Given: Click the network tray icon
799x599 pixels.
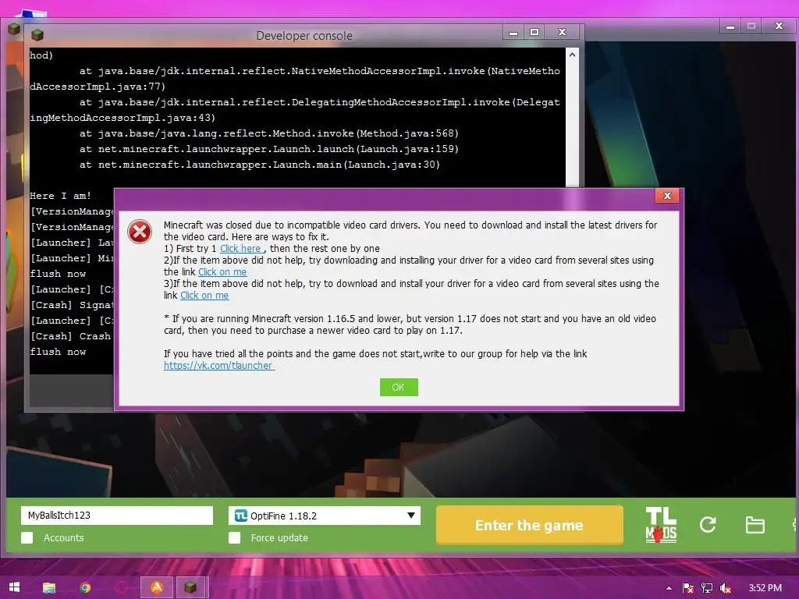Looking at the screenshot, I should [707, 588].
